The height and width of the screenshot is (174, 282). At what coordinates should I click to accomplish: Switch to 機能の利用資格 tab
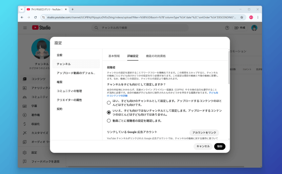(x=156, y=56)
